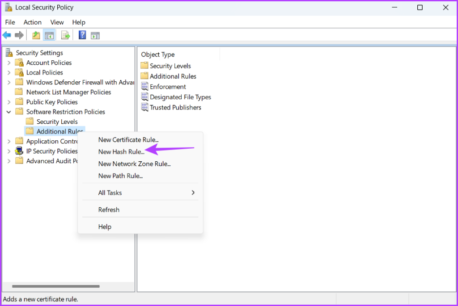The width and height of the screenshot is (458, 306).
Task: Select Security Levels in left tree
Action: (x=57, y=122)
